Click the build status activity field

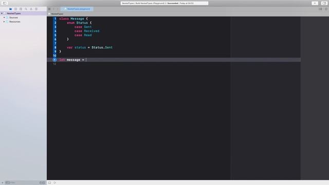(164, 4)
